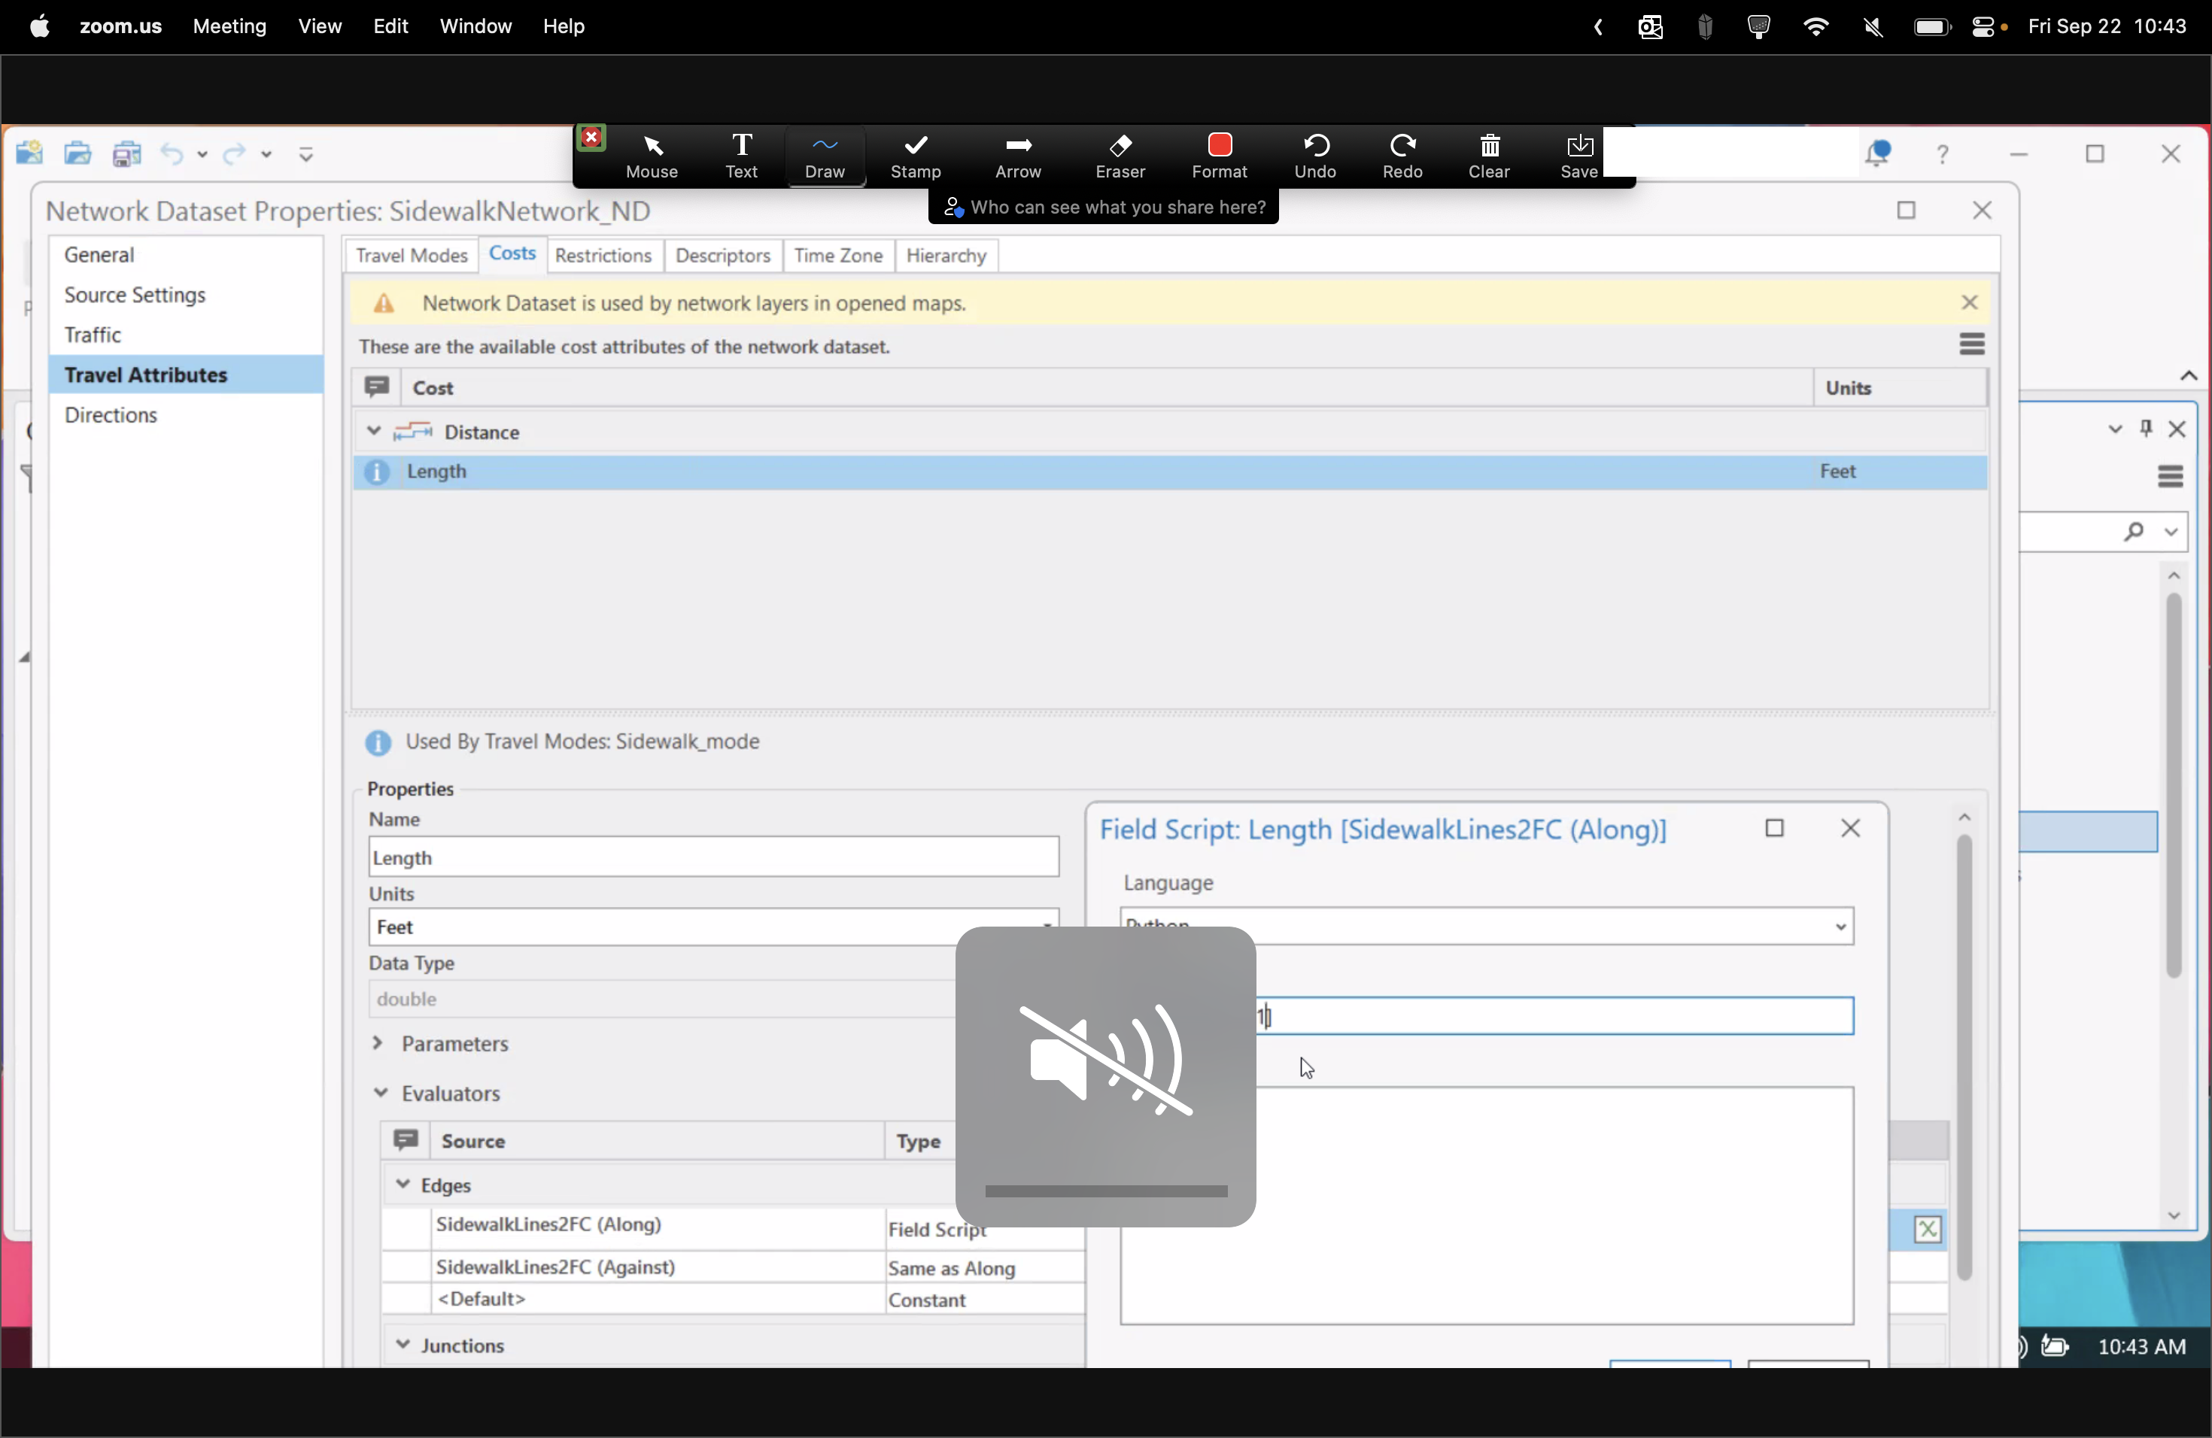This screenshot has height=1438, width=2212.
Task: Switch to the Restrictions tab
Action: tap(602, 256)
